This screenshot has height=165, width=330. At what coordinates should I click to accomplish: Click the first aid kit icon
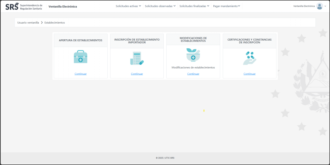coord(81,57)
